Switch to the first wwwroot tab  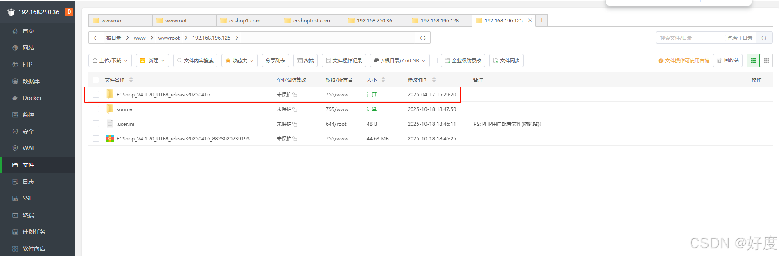click(x=121, y=20)
